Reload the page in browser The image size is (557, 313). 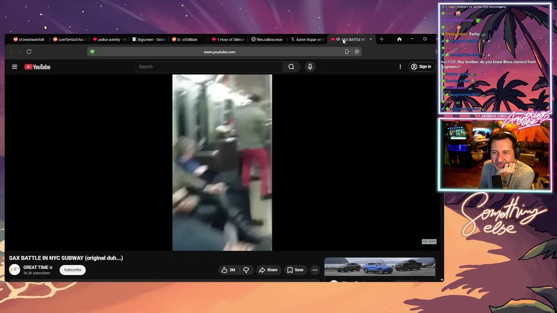29,52
